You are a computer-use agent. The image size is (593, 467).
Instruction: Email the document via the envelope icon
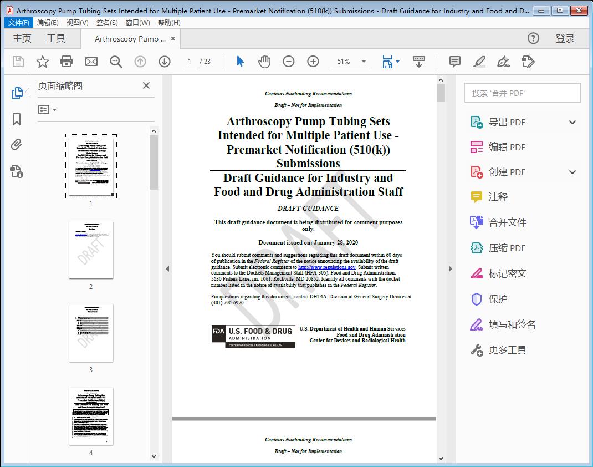pos(91,62)
